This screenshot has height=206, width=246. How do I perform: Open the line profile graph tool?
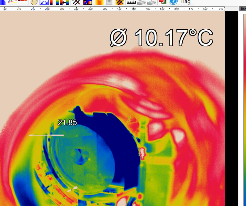coord(12,2)
